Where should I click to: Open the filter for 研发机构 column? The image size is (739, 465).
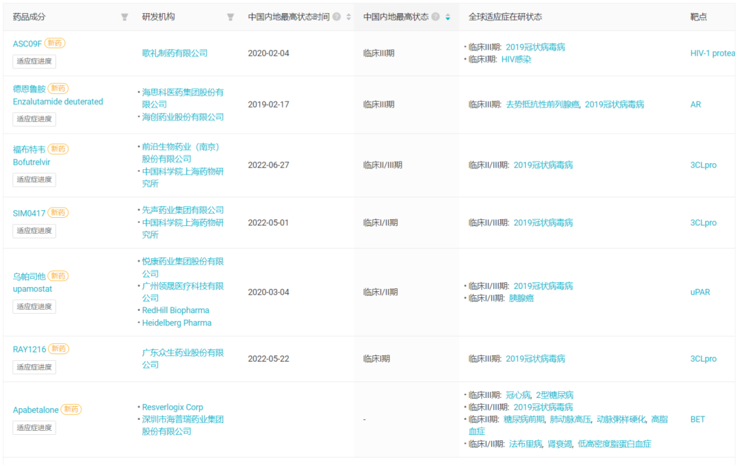231,17
